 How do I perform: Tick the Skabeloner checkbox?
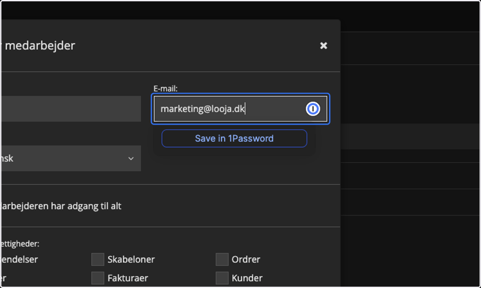[x=98, y=259]
